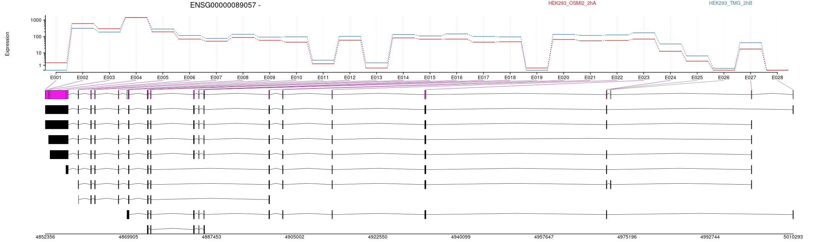831x242 pixels.
Task: Pick exon label E015
Action: tap(430, 78)
